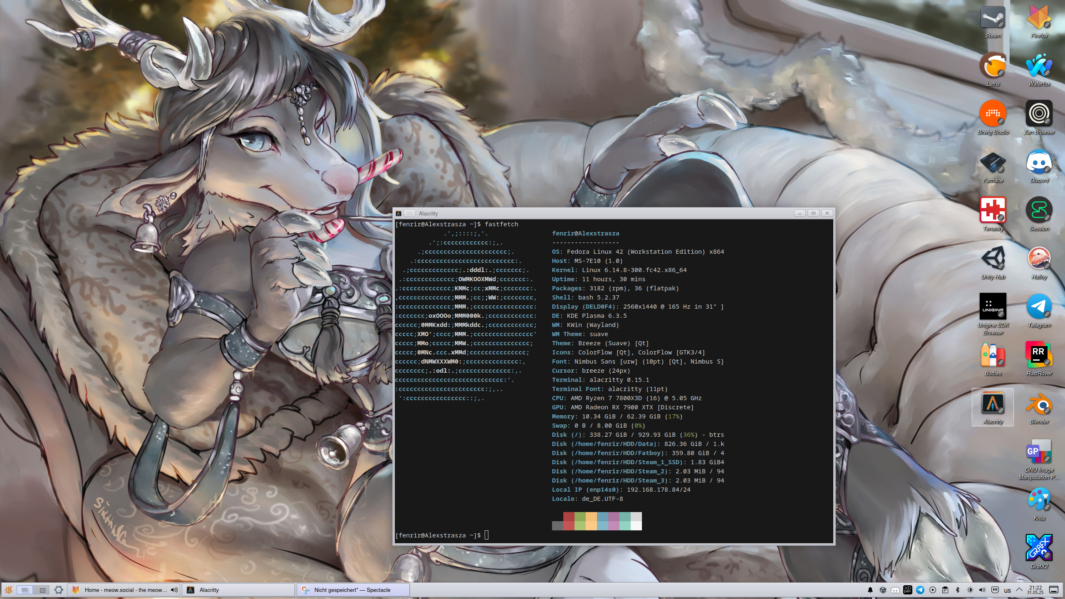
Task: Select the GNU Image Manipulation Program icon
Action: tap(1039, 459)
